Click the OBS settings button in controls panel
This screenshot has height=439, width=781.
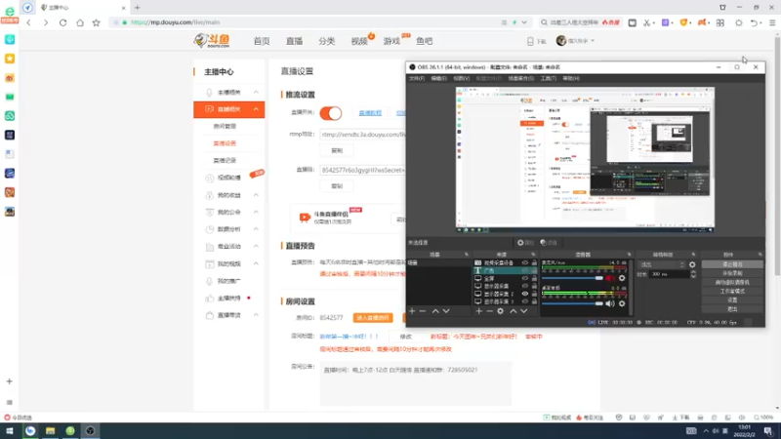[731, 300]
